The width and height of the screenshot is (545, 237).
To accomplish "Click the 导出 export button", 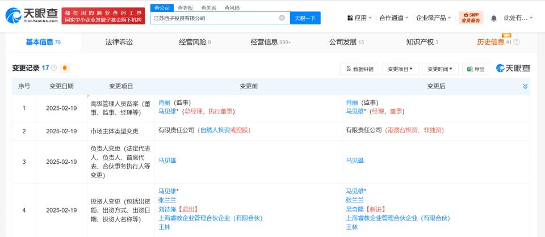I will [476, 69].
